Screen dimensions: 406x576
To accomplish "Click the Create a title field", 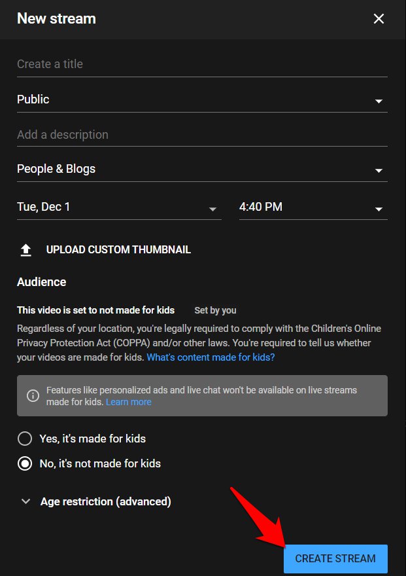I will point(201,64).
